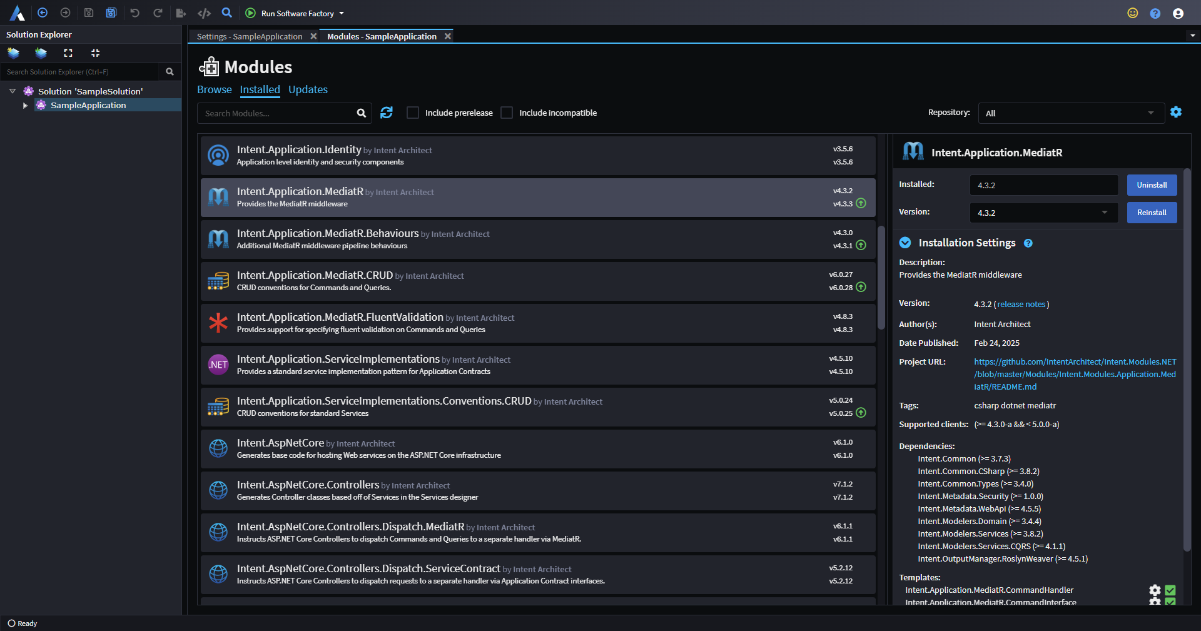Open Installation Settings help icon
This screenshot has width=1201, height=631.
coord(1028,243)
